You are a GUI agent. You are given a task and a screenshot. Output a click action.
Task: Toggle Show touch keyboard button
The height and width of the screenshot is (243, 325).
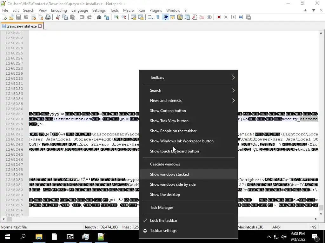pos(189,151)
